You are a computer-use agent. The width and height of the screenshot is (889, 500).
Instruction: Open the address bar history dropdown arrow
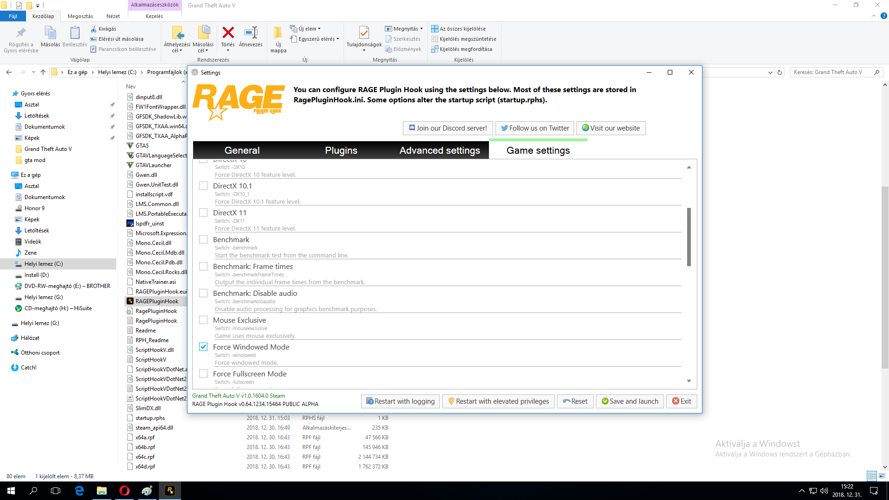tap(770, 72)
